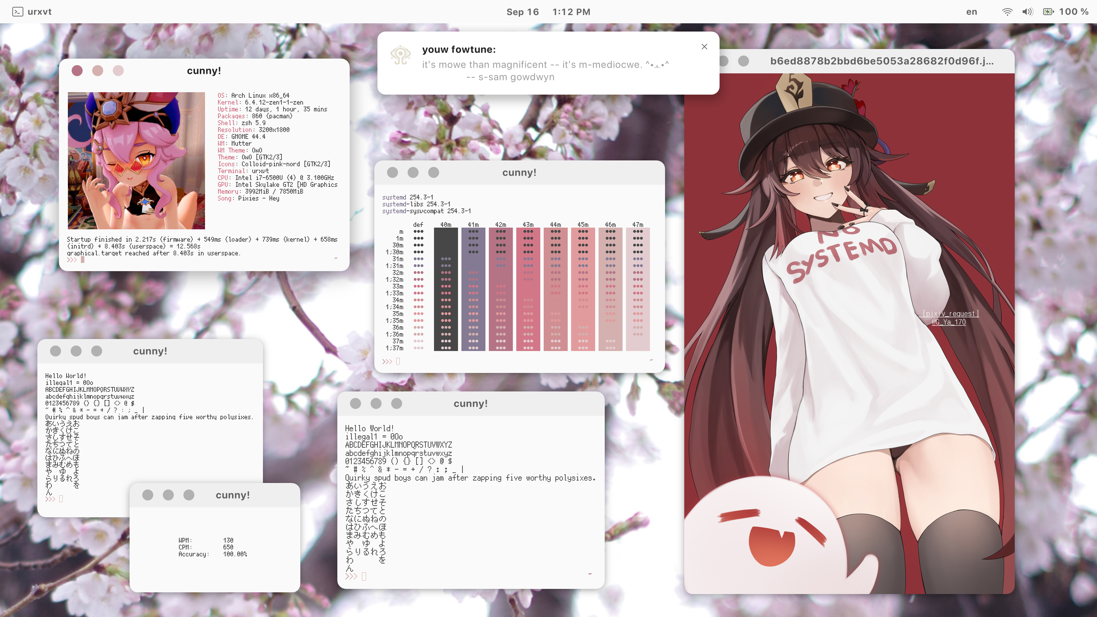
Task: Open the Sep 16 1:12 PM clock menu
Action: pos(548,12)
